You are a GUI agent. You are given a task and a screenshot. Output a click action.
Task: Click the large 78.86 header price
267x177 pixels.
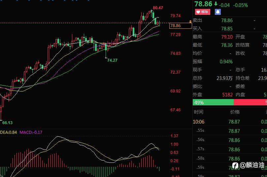[x=203, y=4]
